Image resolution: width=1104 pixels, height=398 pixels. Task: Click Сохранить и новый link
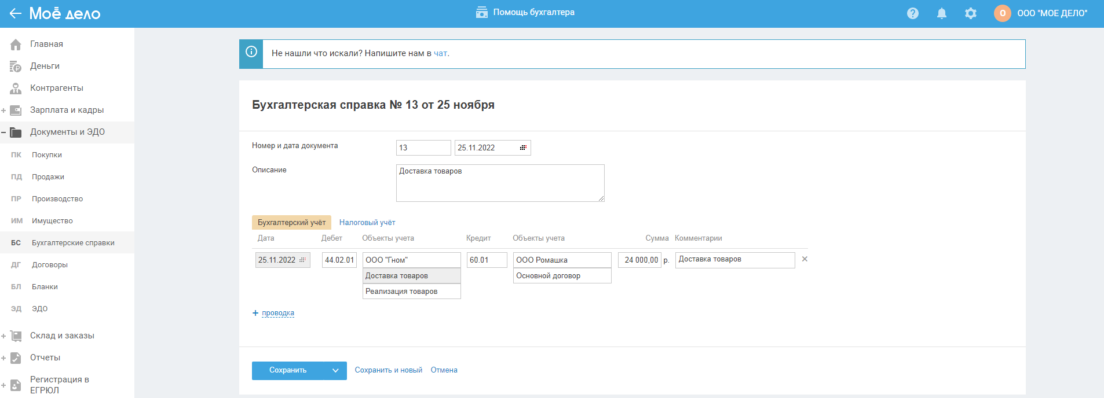coord(388,370)
